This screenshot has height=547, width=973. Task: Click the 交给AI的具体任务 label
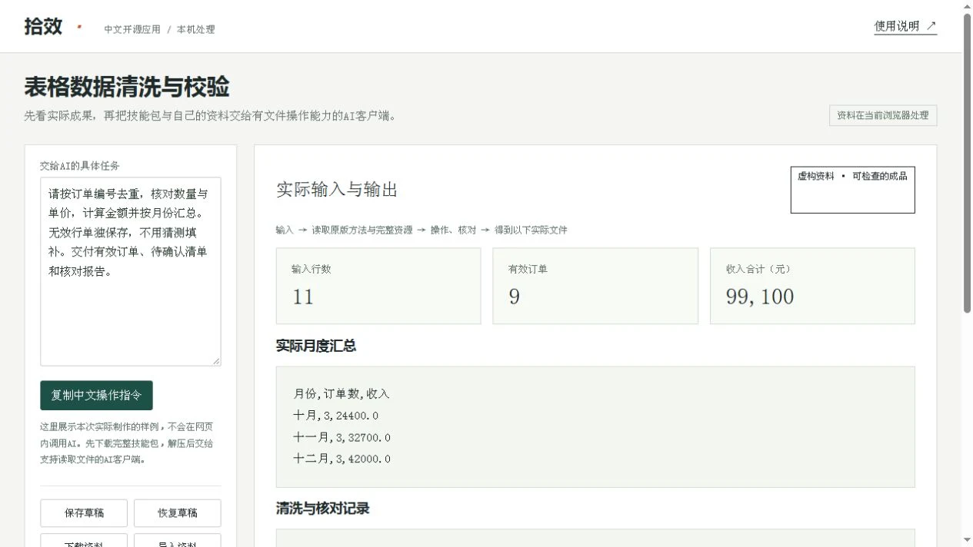point(80,166)
